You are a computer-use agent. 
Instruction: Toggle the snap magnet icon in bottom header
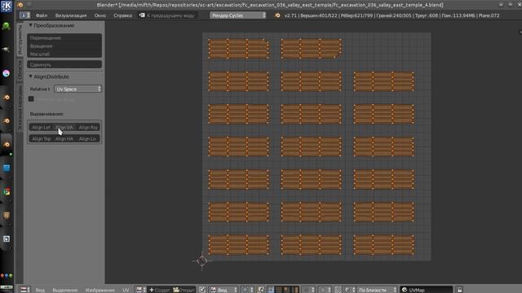click(x=338, y=290)
